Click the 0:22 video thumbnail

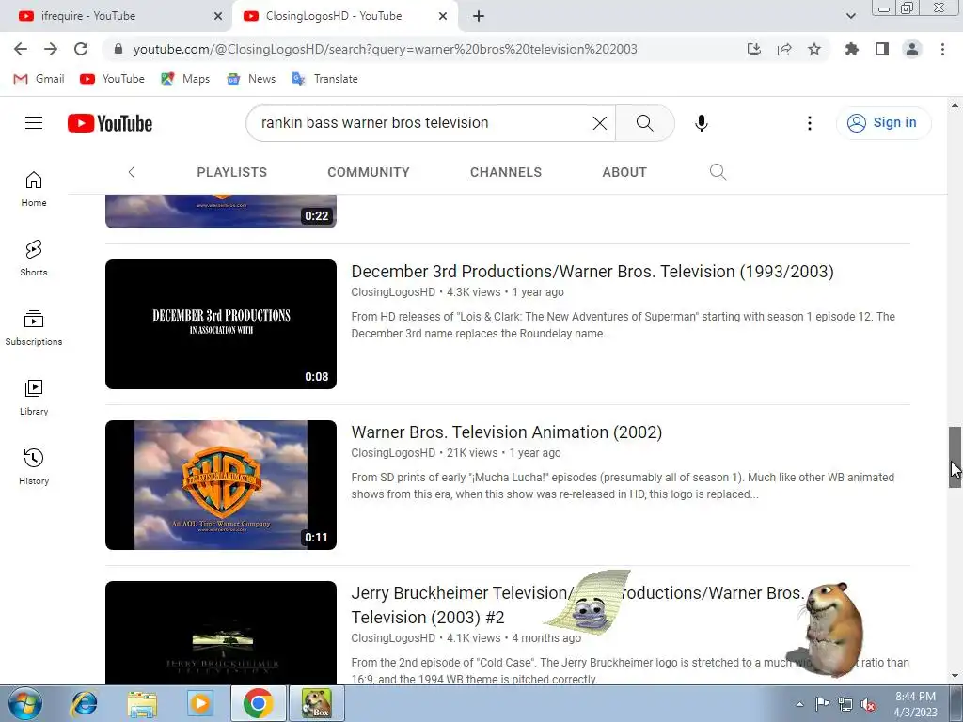221,212
